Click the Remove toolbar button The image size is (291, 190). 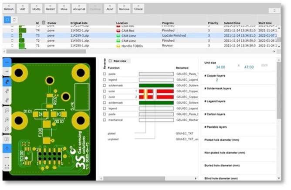[x=124, y=7]
